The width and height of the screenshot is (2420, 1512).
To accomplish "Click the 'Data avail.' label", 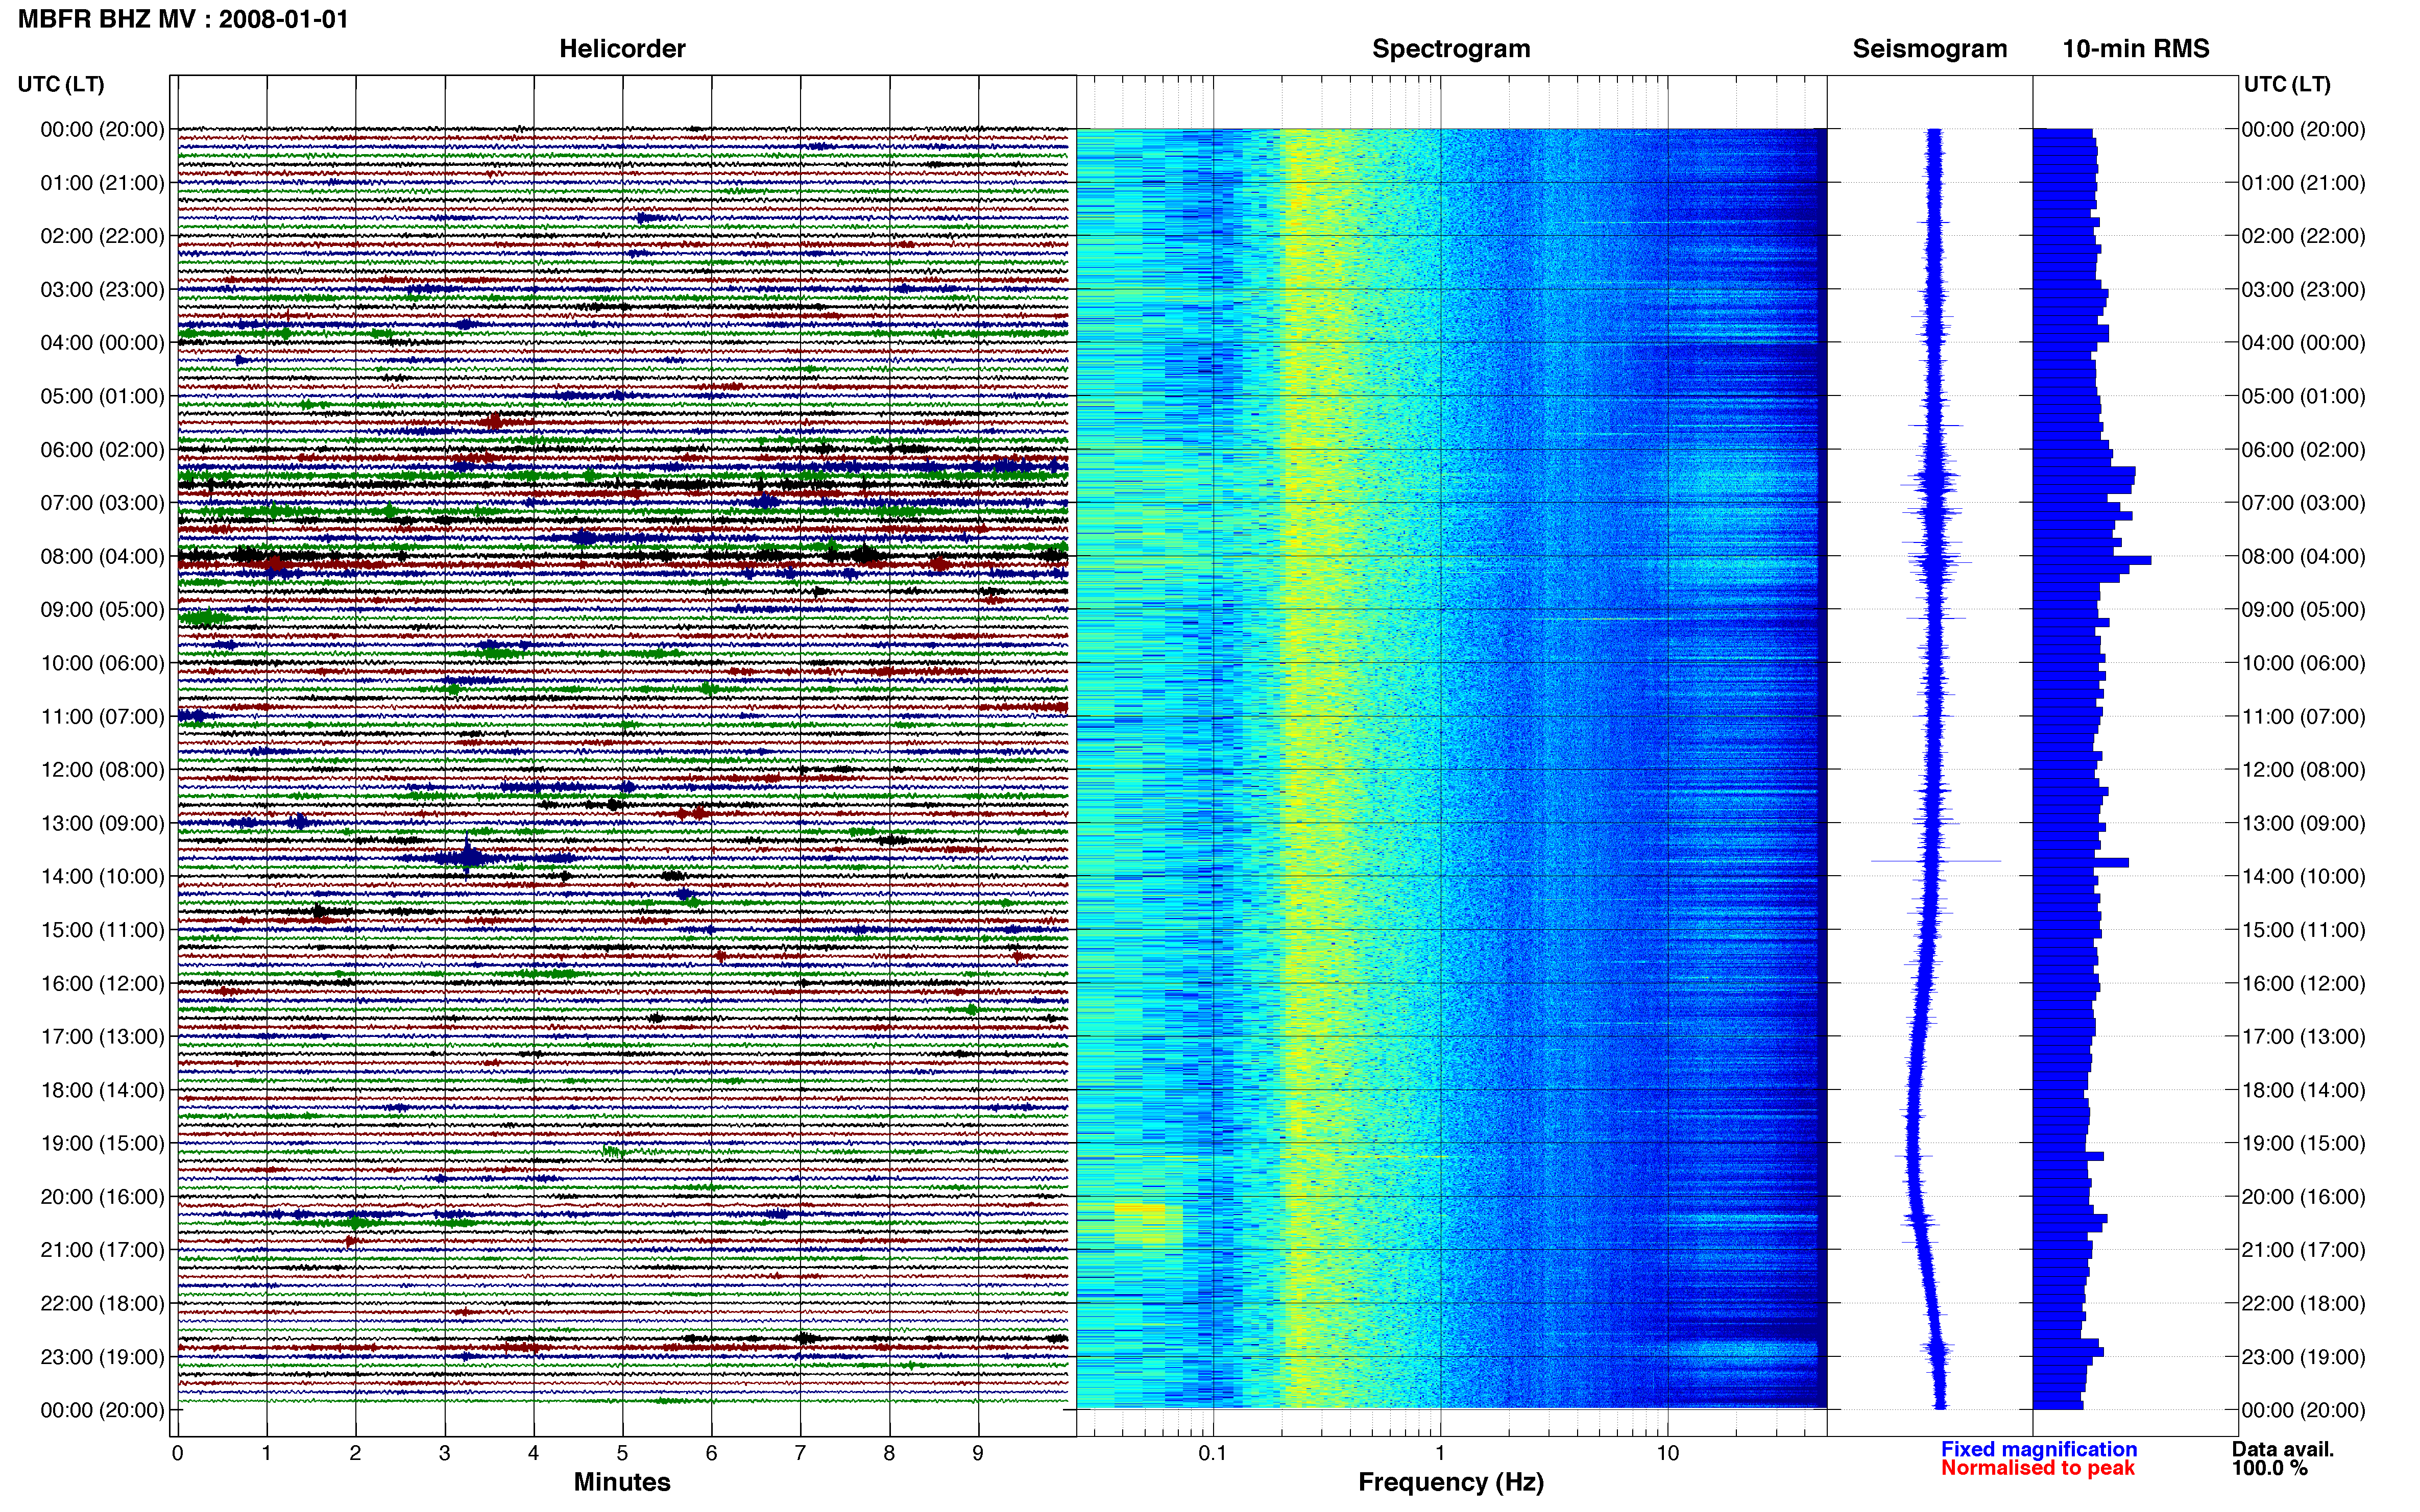I will pyautogui.click(x=2283, y=1449).
